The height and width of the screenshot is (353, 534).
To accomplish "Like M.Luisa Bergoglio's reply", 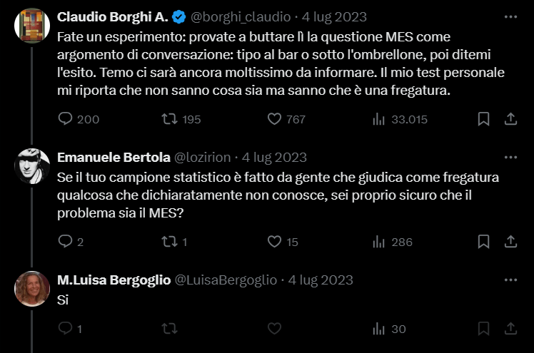I will [274, 329].
